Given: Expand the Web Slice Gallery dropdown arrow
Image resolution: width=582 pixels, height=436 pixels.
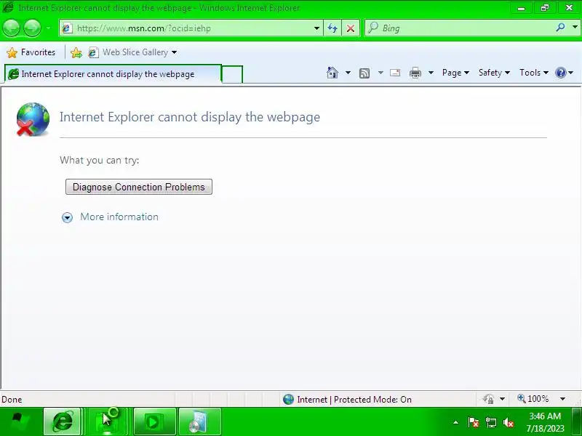Looking at the screenshot, I should (x=174, y=52).
